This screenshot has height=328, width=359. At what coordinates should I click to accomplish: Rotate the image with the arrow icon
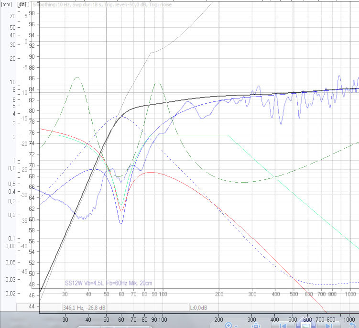coord(352,325)
